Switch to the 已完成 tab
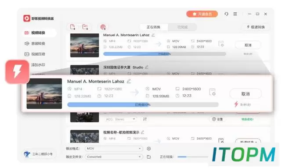 coord(182,27)
